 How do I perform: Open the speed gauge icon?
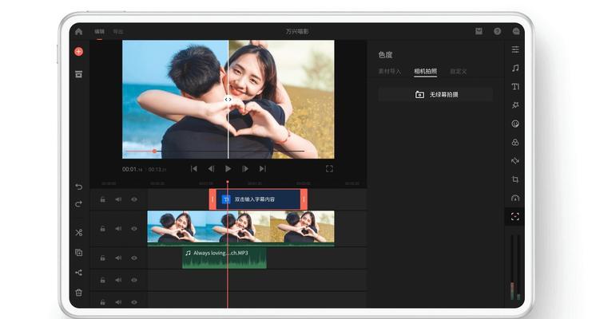(515, 198)
